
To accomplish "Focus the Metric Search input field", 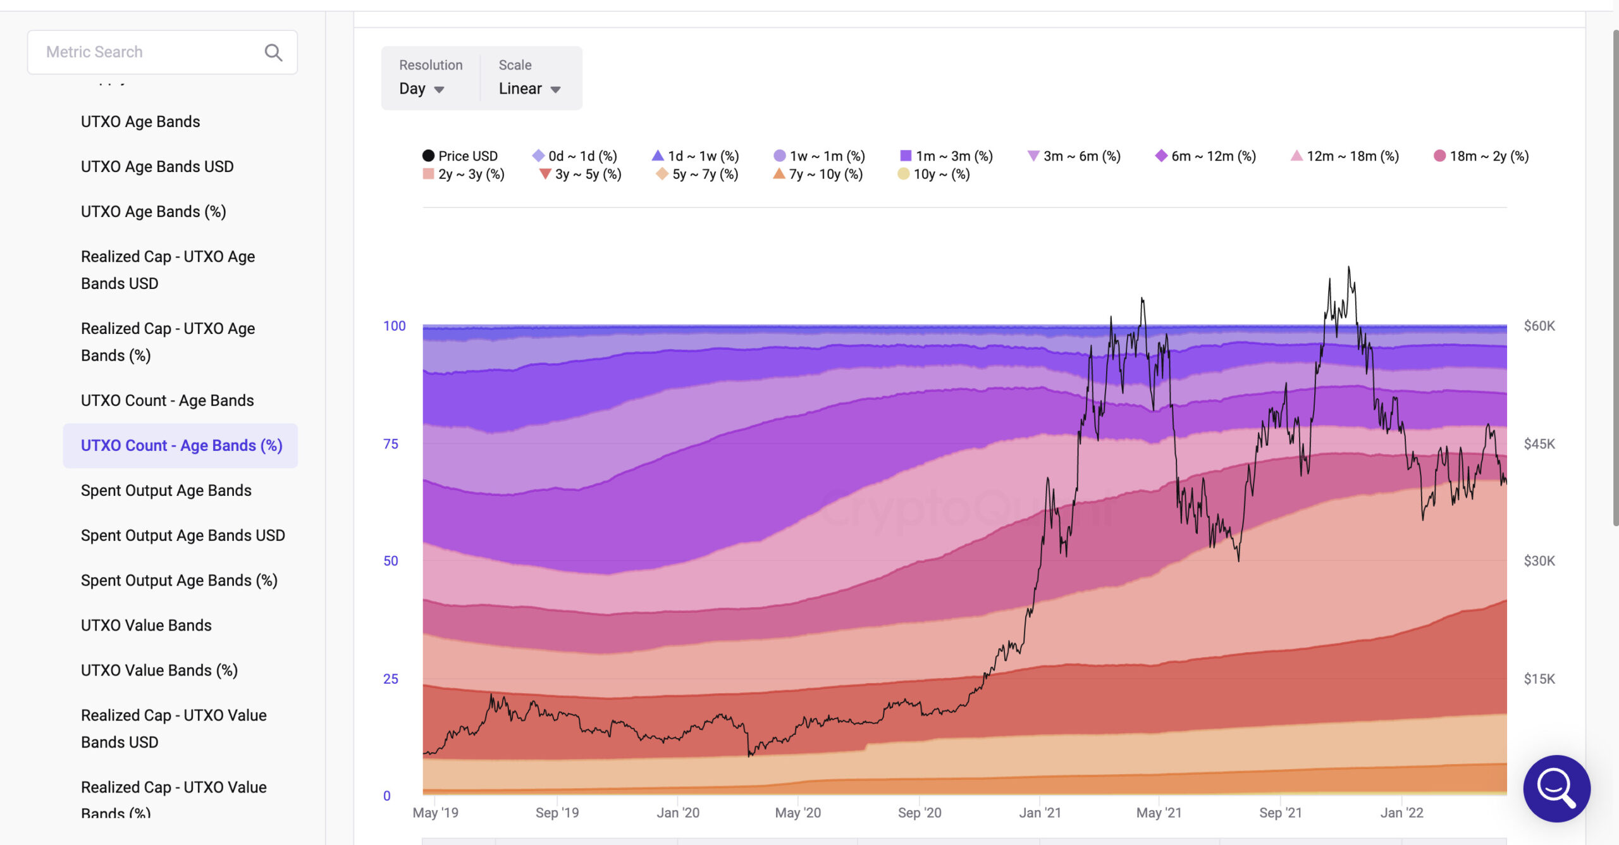I will coord(163,52).
